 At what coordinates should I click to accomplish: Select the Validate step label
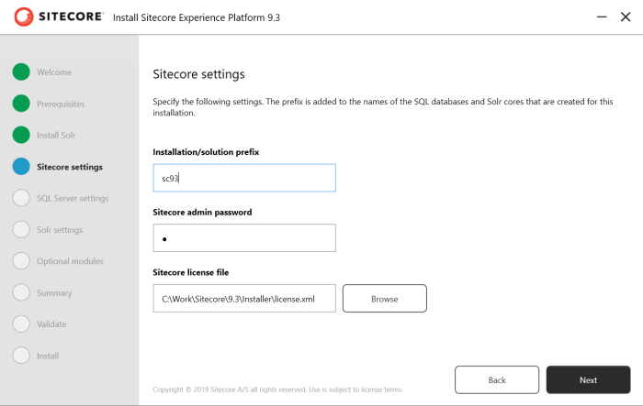point(51,324)
